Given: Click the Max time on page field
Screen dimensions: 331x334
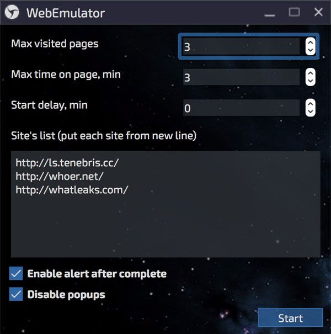Looking at the screenshot, I should click(240, 78).
